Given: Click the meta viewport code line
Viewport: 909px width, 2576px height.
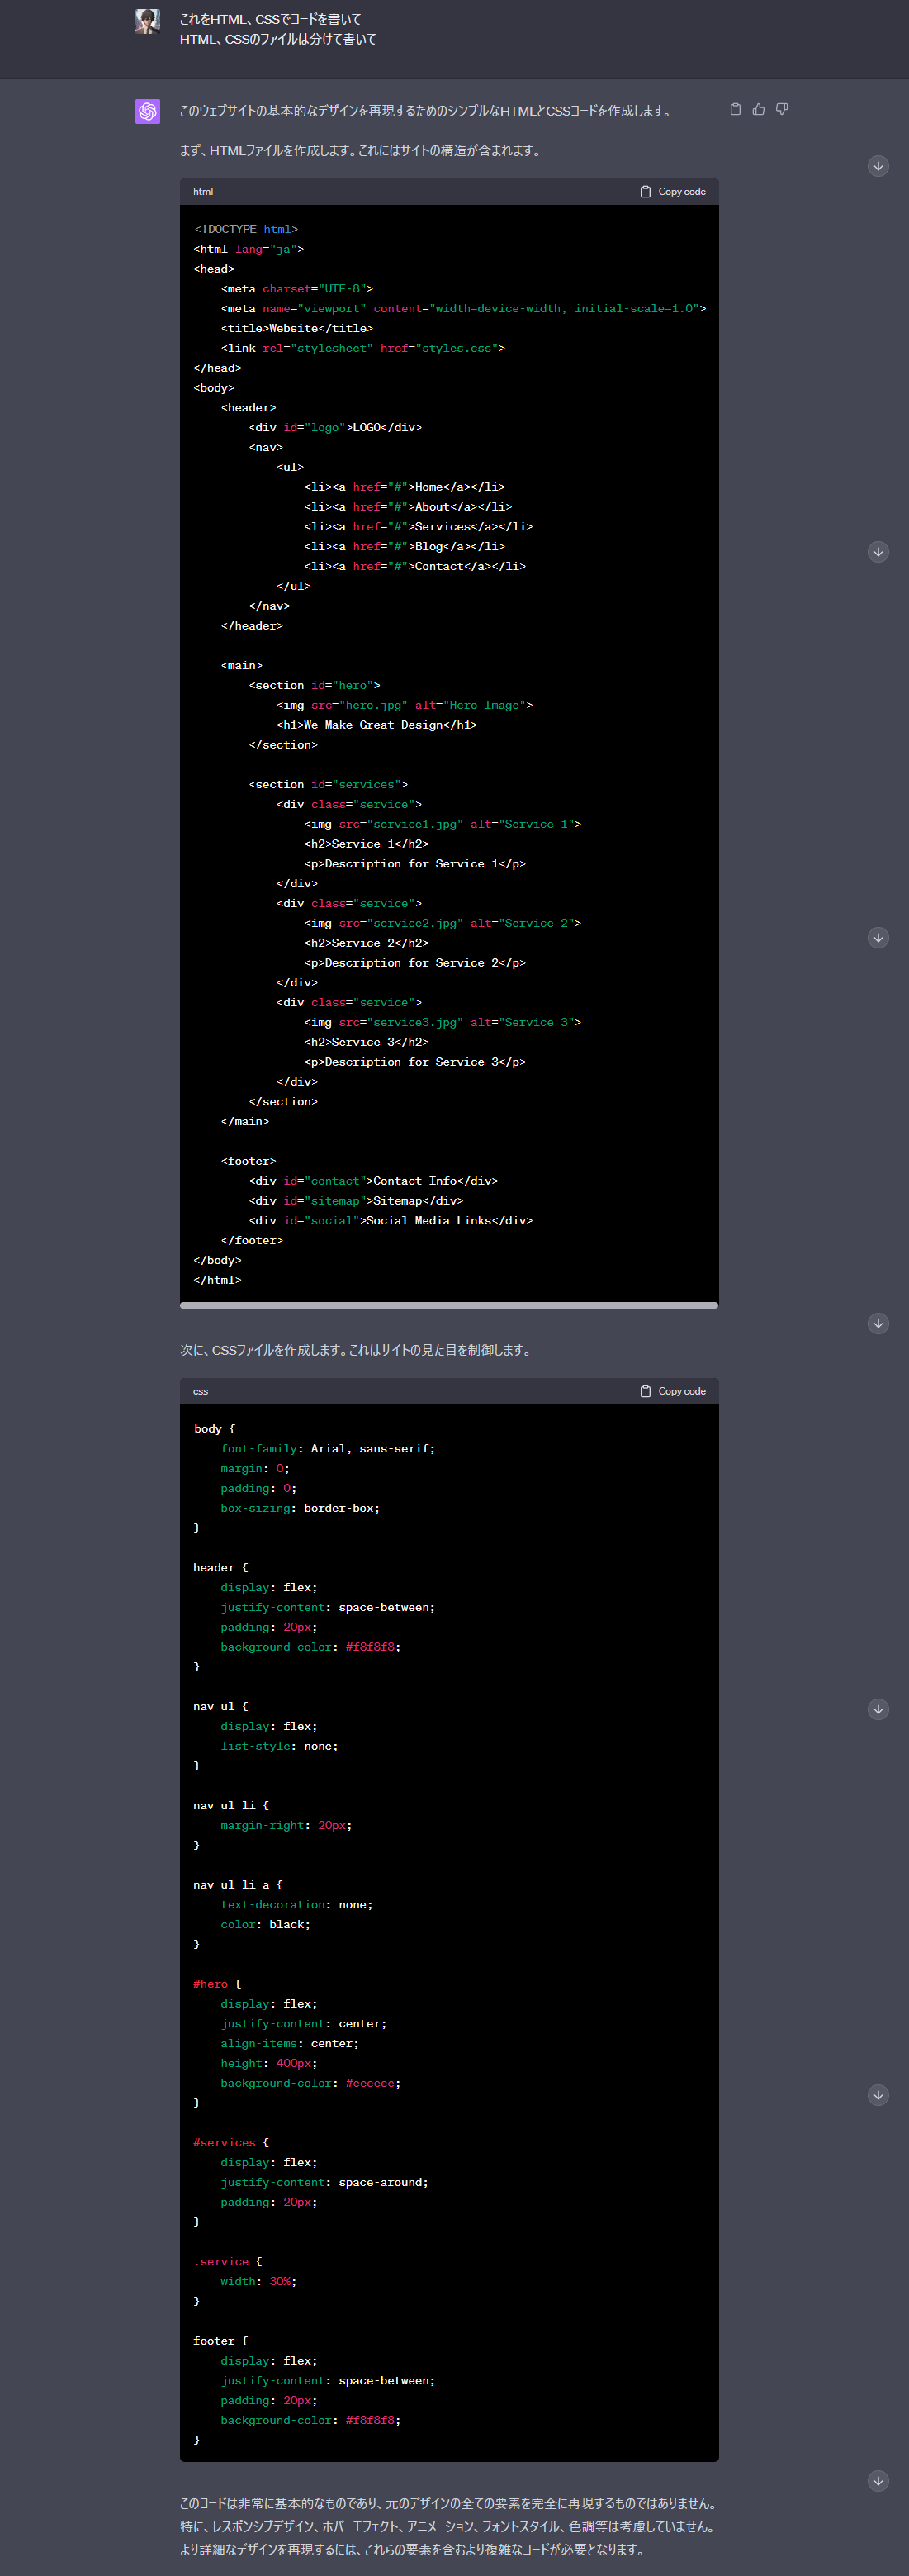Looking at the screenshot, I should tap(463, 308).
